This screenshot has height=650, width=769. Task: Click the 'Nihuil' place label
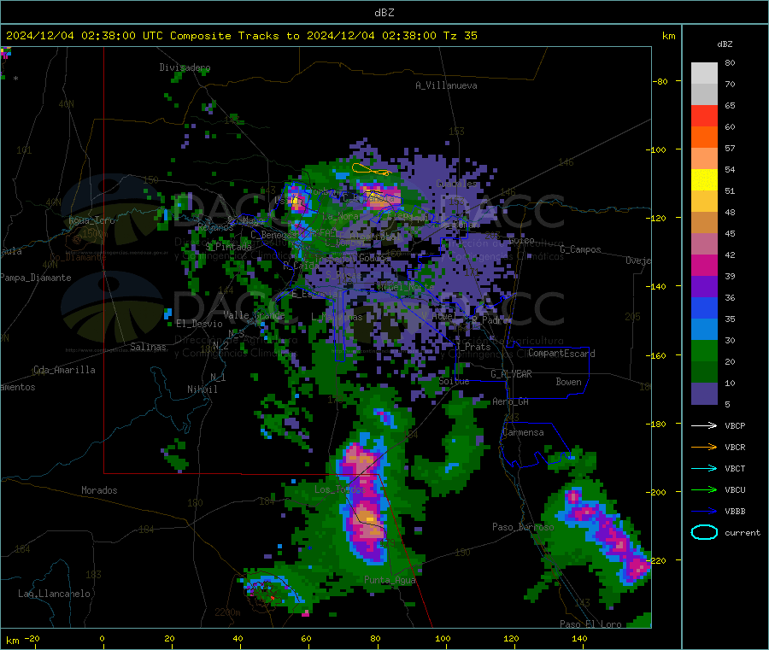[x=202, y=389]
